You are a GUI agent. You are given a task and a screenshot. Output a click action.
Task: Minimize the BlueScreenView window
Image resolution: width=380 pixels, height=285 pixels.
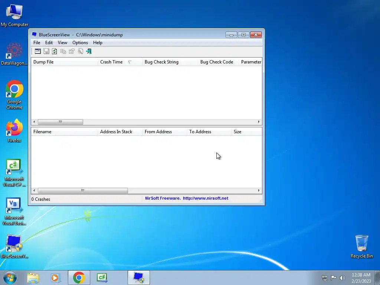[232, 35]
